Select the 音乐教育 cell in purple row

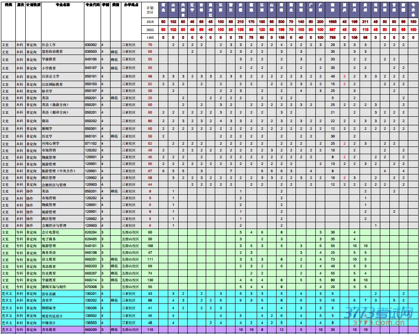(49, 330)
